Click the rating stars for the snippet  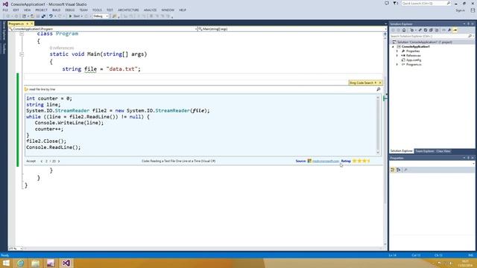tap(361, 161)
